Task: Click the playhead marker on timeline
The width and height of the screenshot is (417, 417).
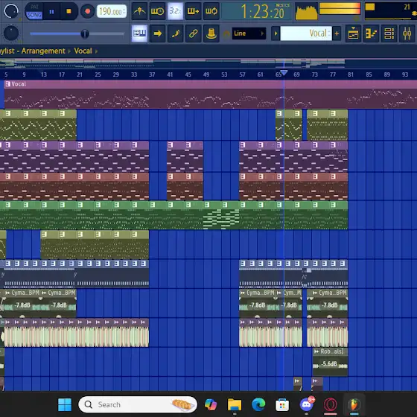Action: click(284, 72)
